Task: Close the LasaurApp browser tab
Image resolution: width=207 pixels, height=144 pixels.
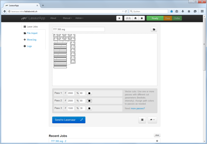Action: tap(37, 5)
